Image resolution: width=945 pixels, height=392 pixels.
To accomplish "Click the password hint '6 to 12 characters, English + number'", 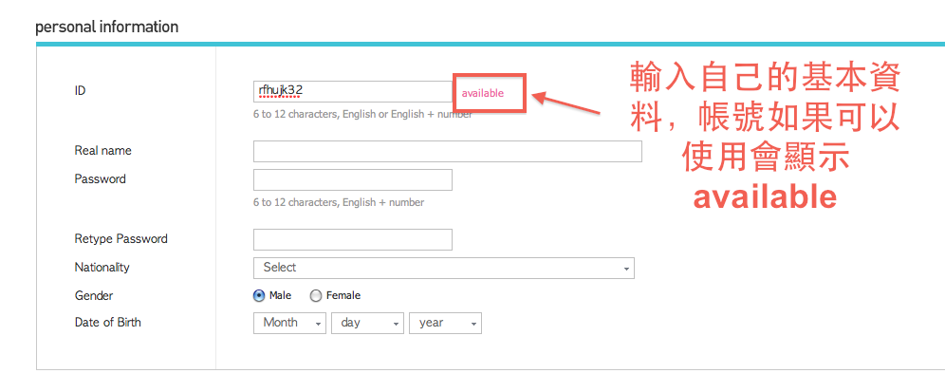I will (339, 202).
